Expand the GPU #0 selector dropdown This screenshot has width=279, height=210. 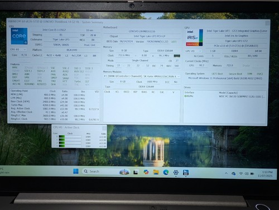[194, 51]
